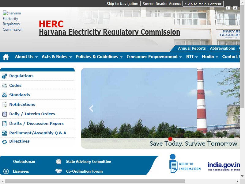245x184 pixels.
Task: Click the Haryana Electricity Regulatory Commission logo image
Action: click(x=13, y=21)
